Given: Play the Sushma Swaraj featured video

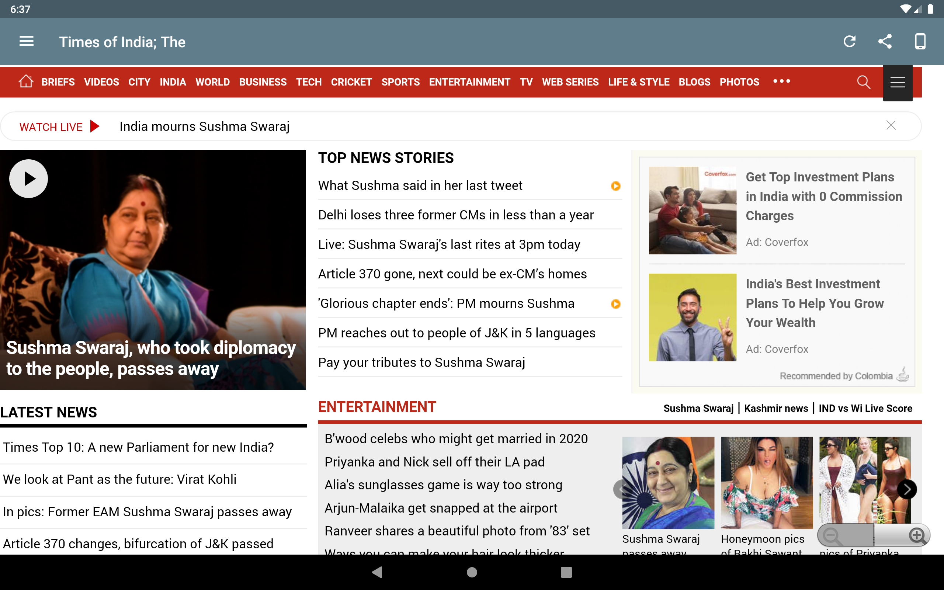Looking at the screenshot, I should [28, 178].
